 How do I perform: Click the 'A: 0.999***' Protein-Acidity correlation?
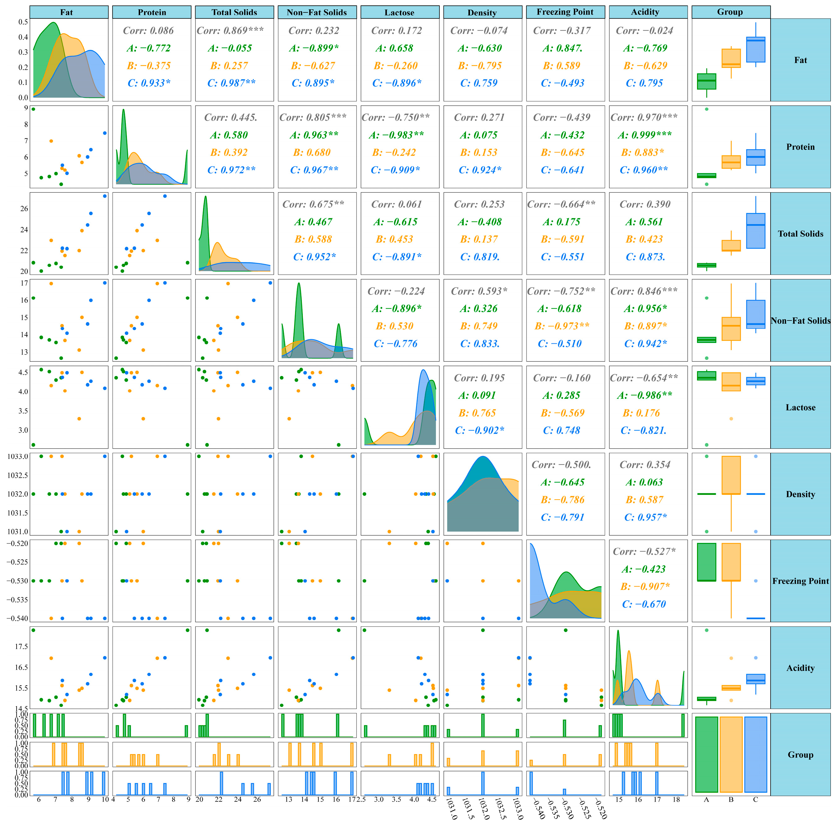[x=644, y=135]
